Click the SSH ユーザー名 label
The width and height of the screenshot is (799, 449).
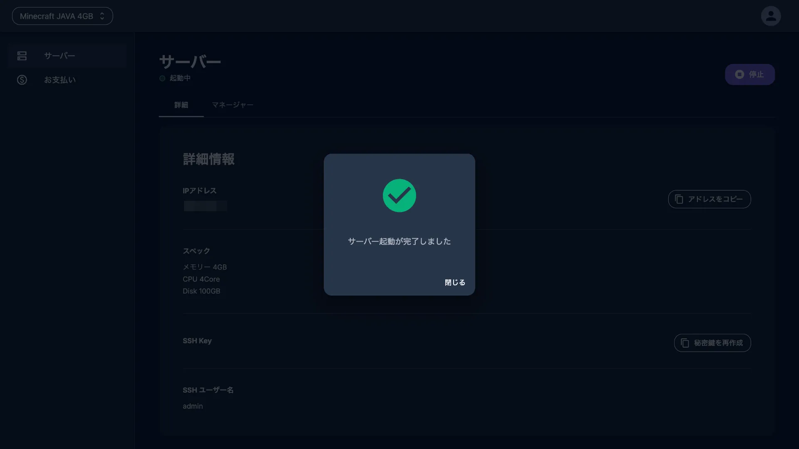pyautogui.click(x=208, y=390)
